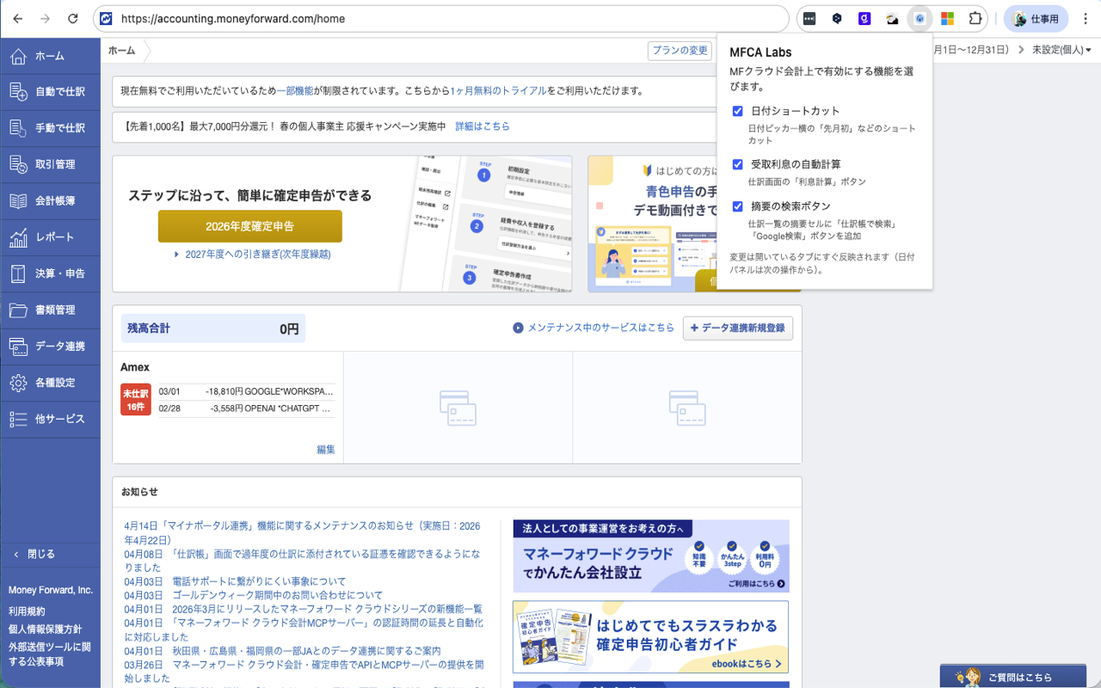Click the 確定申告初心者ガイド ebook banner
The height and width of the screenshot is (688, 1101).
[x=650, y=637]
